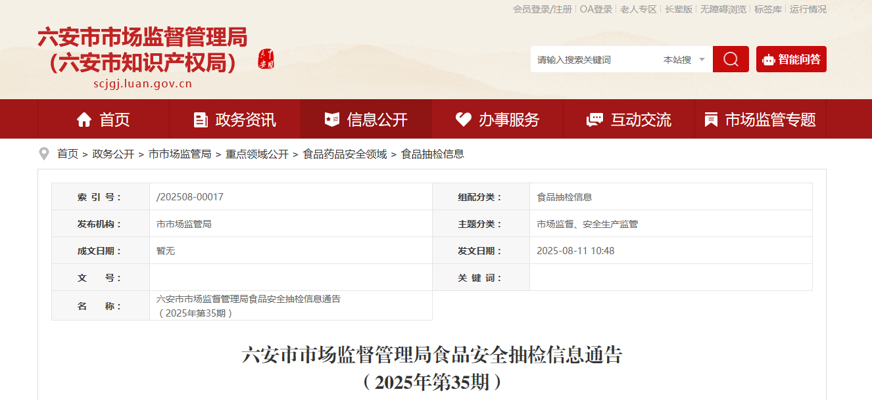This screenshot has height=400, width=872.
Task: Click the red magnifier search icon
Action: click(x=731, y=59)
